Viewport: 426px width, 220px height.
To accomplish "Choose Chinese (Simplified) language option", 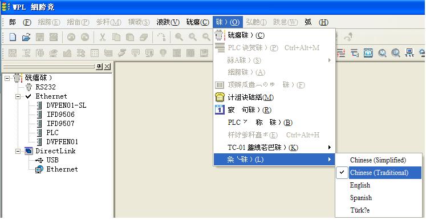I will 379,160.
